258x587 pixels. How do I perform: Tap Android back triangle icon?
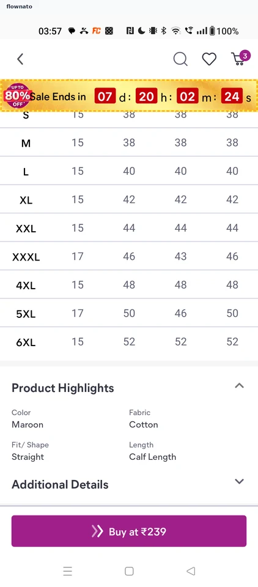click(191, 571)
